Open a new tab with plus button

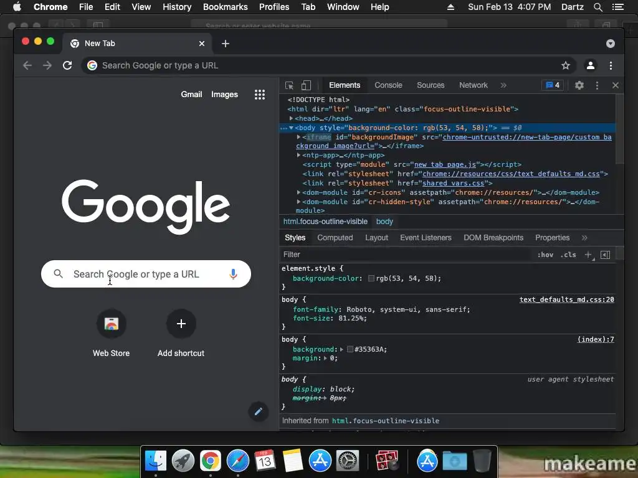[x=226, y=44]
